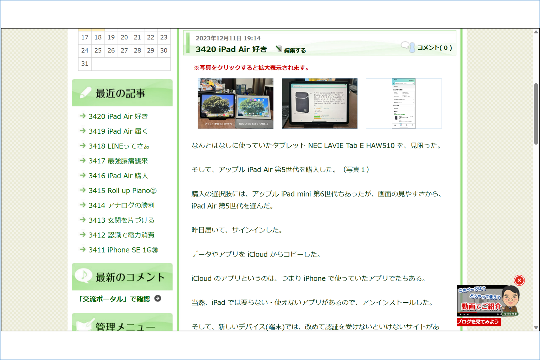Click the scrollbar up arrow
This screenshot has height=360, width=540.
(536, 32)
